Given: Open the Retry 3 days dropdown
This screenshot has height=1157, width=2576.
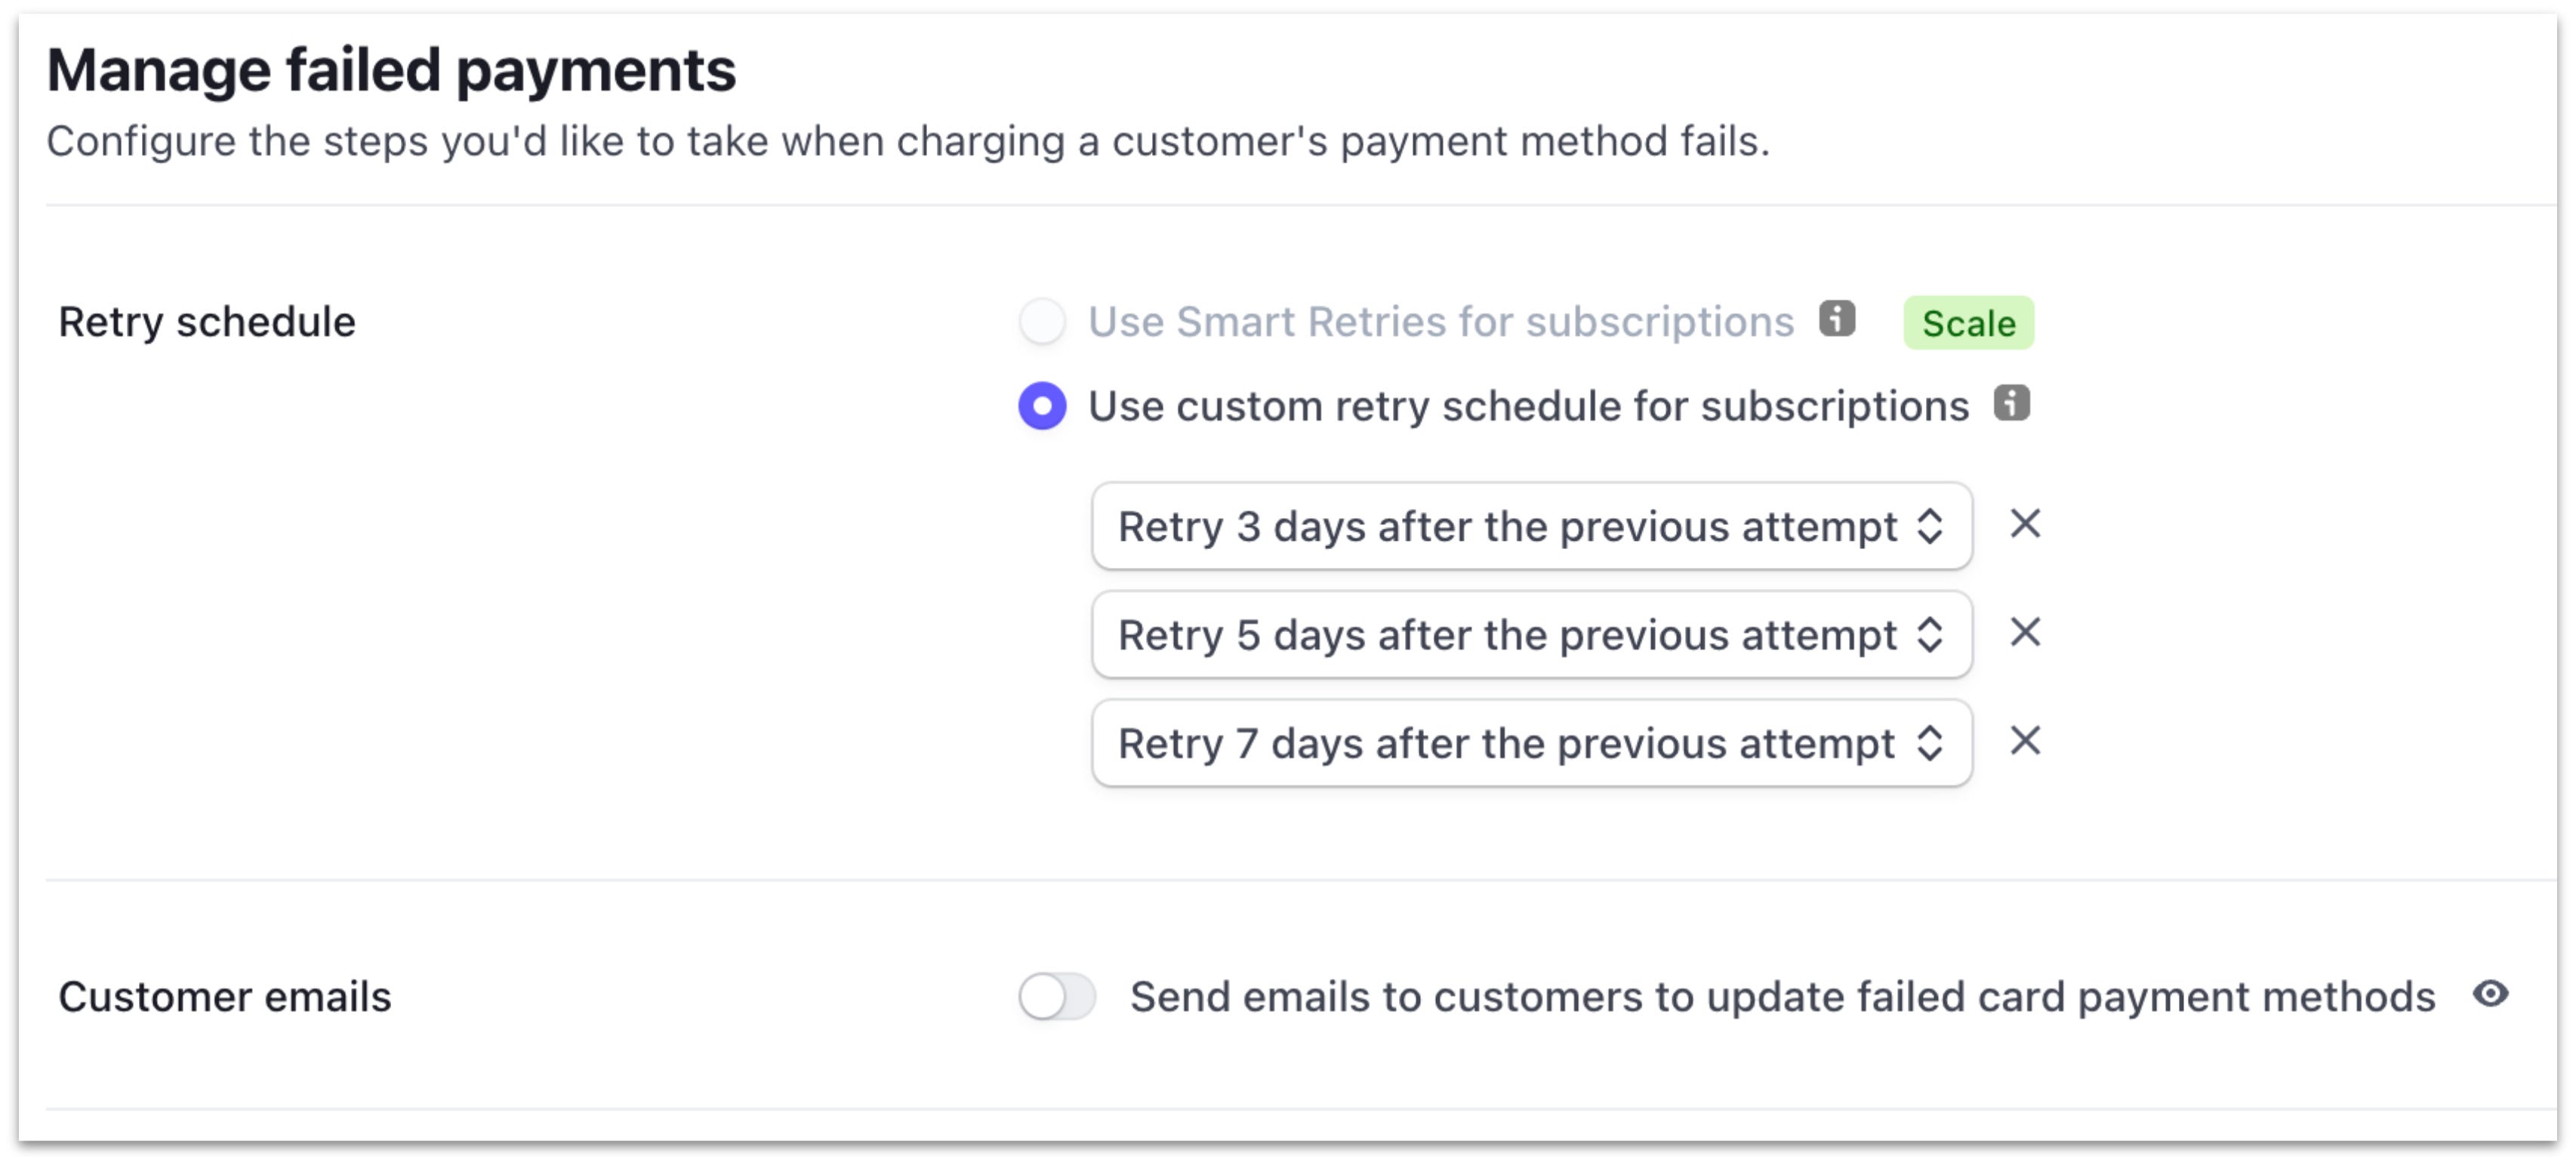Looking at the screenshot, I should [x=1532, y=526].
